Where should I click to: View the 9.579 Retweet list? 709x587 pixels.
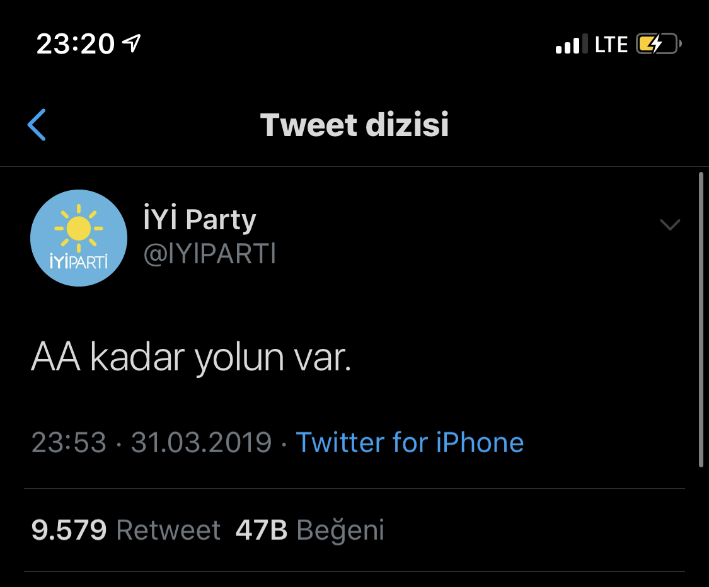pos(126,530)
